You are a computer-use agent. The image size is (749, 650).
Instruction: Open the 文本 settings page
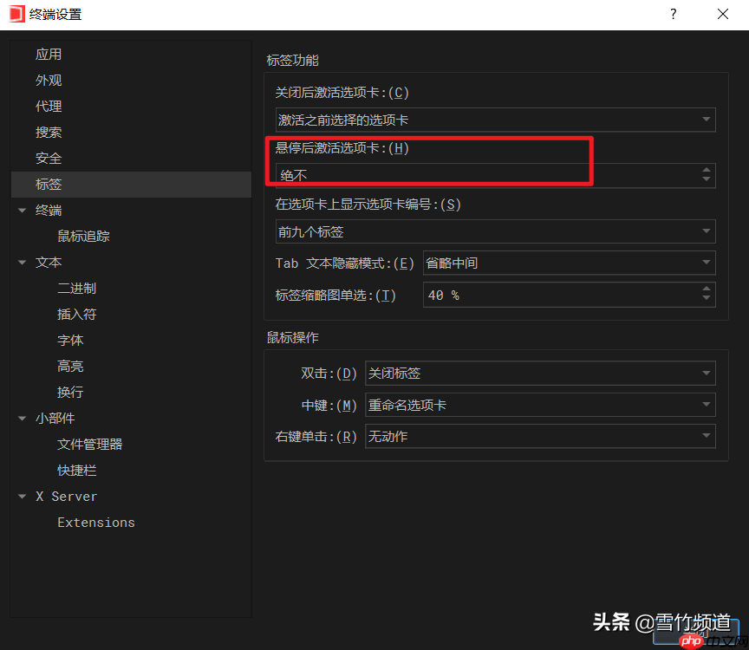tap(49, 263)
